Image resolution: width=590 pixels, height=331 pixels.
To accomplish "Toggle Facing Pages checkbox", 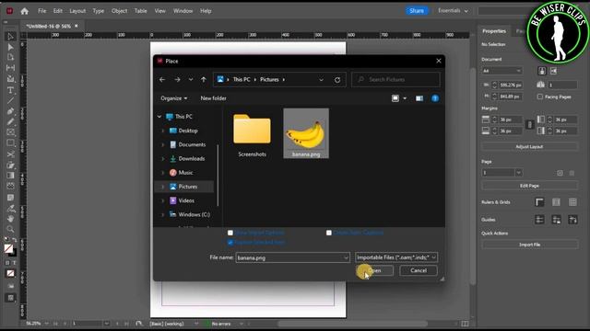I will (x=540, y=97).
